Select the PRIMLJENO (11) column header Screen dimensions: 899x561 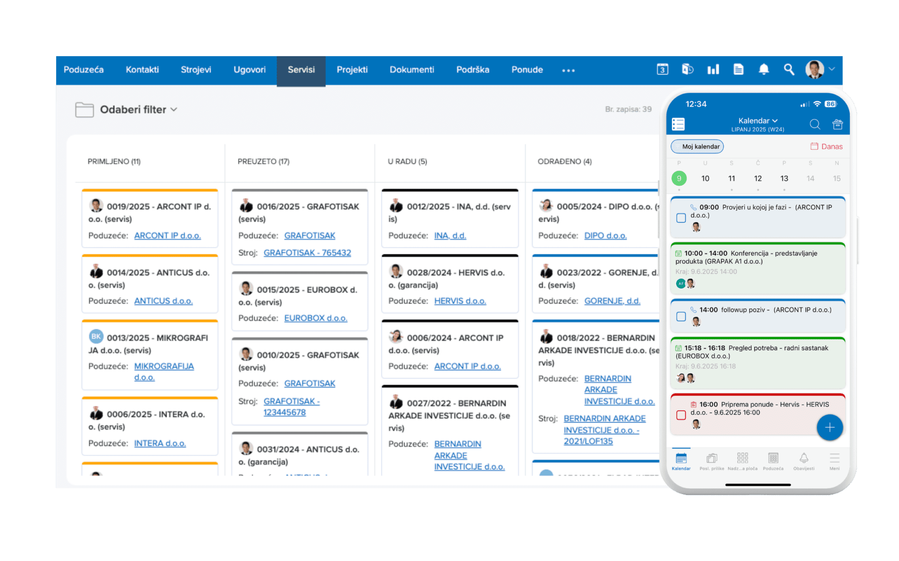[x=114, y=162]
